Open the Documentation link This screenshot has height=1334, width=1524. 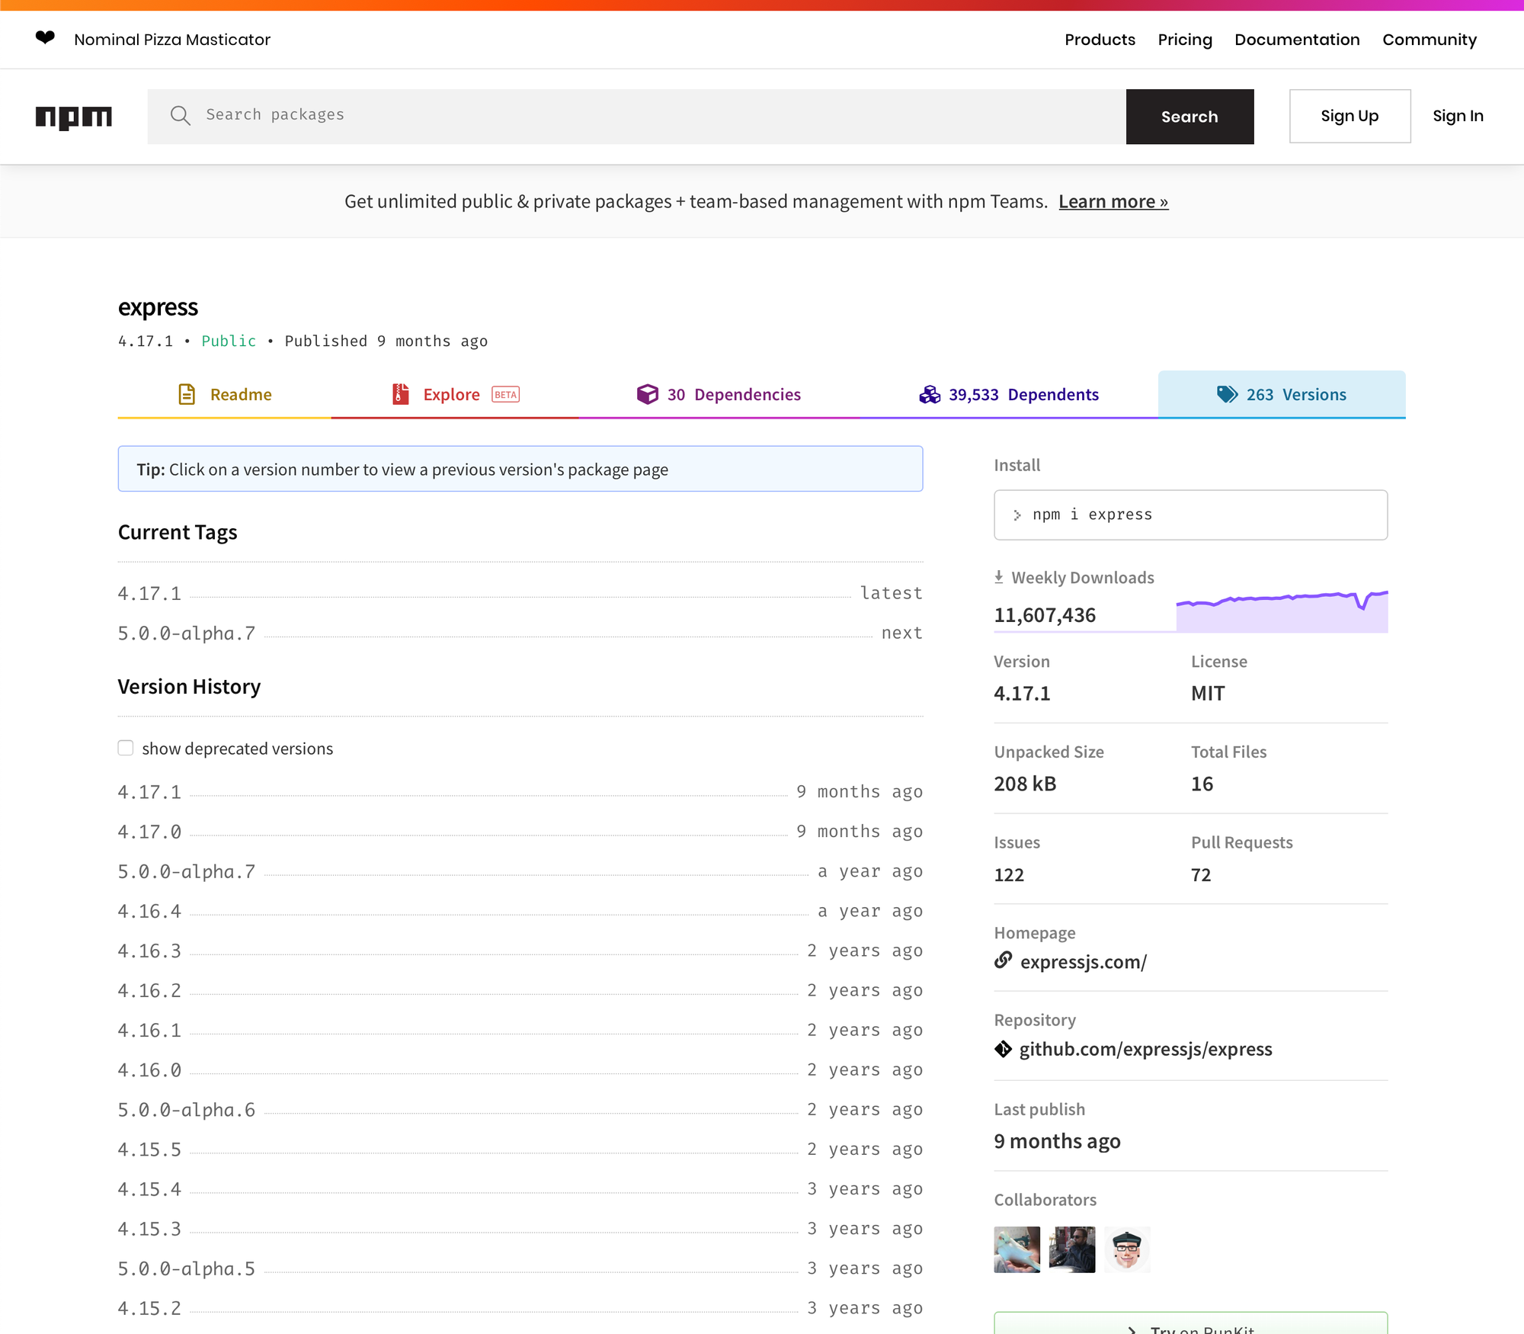1297,40
